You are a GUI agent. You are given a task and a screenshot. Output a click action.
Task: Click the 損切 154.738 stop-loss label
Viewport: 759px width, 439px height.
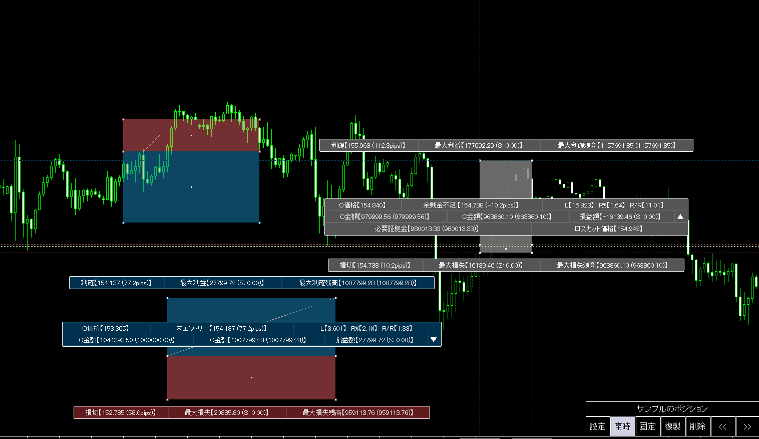coord(375,265)
